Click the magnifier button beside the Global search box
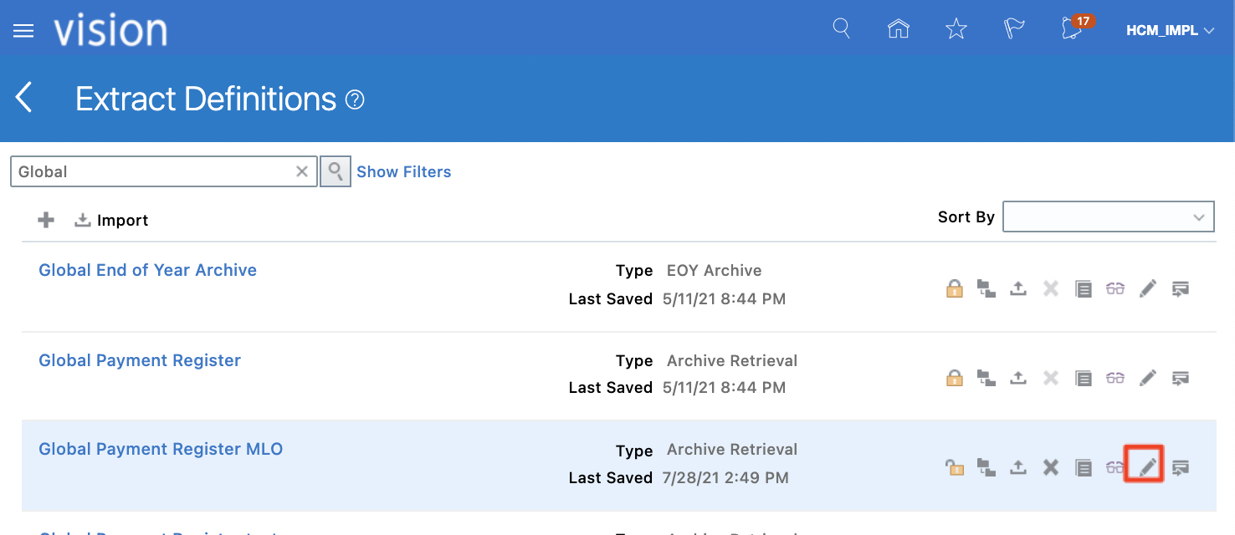Image resolution: width=1235 pixels, height=535 pixels. pyautogui.click(x=335, y=171)
